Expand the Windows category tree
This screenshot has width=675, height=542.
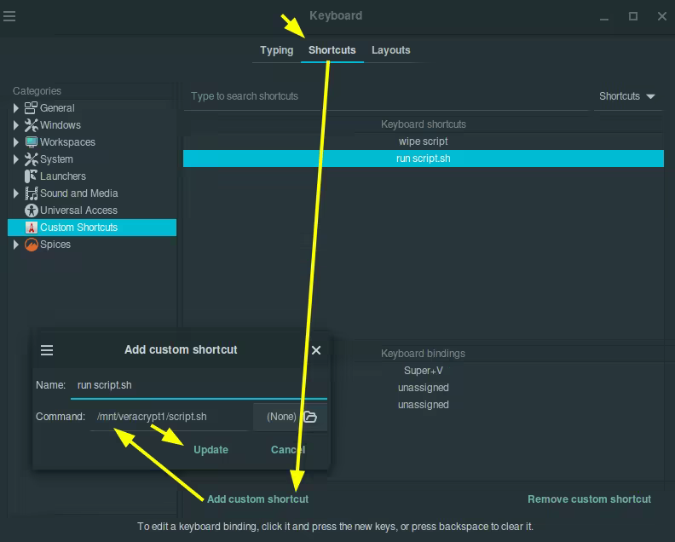[x=16, y=124]
